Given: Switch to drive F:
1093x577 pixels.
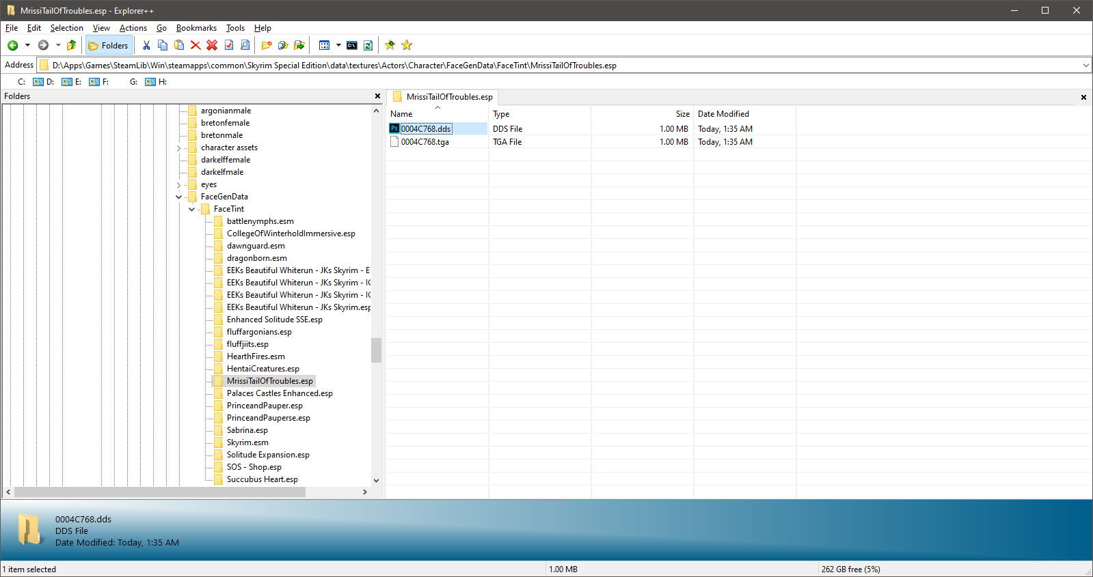Looking at the screenshot, I should [99, 82].
